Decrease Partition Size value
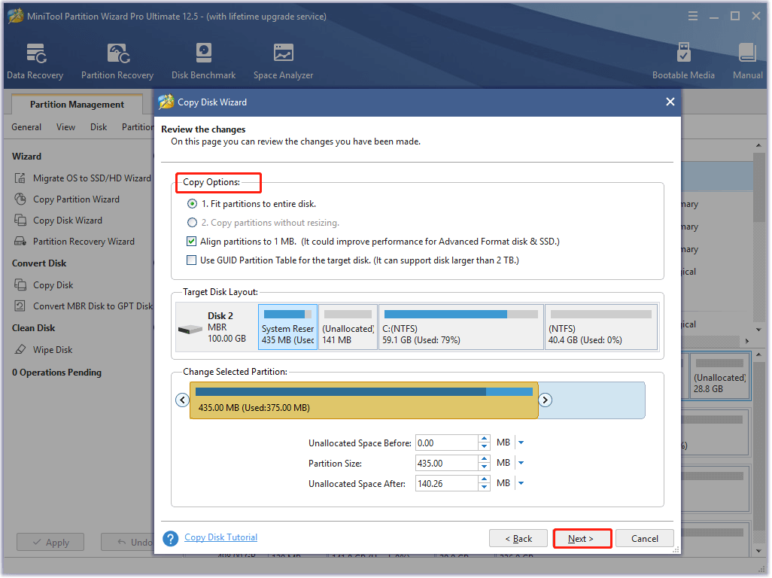The image size is (772, 578). pyautogui.click(x=485, y=467)
